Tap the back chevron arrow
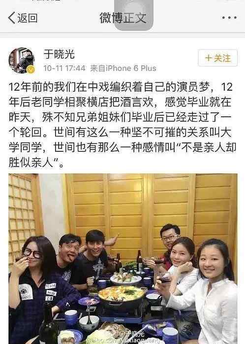The width and height of the screenshot is (245, 344). click(x=12, y=18)
